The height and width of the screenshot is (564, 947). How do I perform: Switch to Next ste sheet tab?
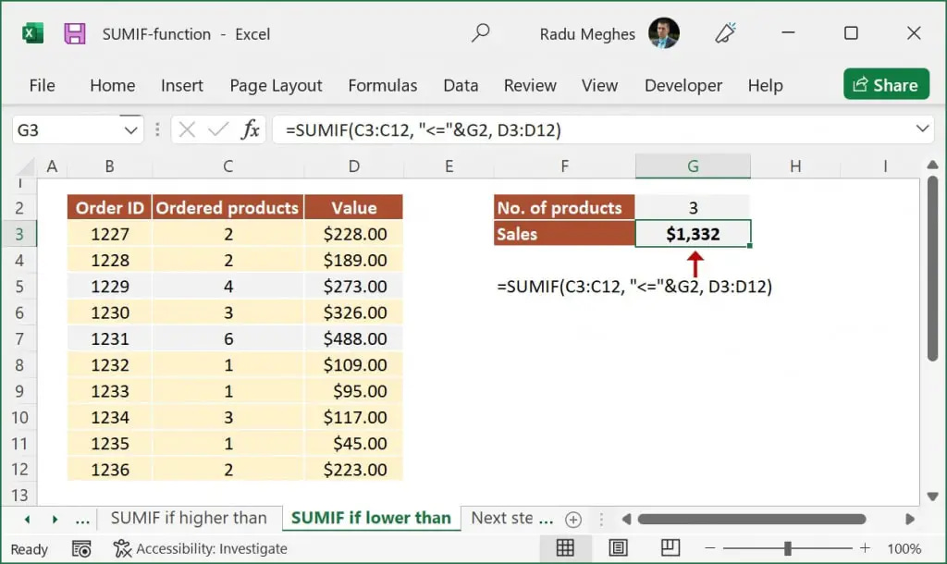click(x=510, y=518)
